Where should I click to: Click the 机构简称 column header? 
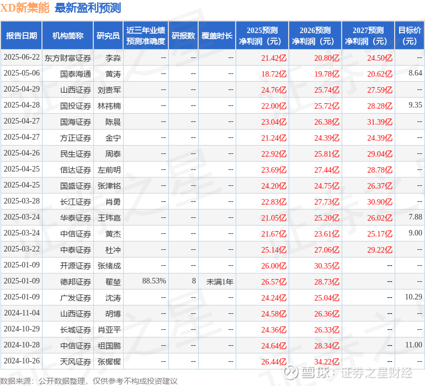(68, 35)
